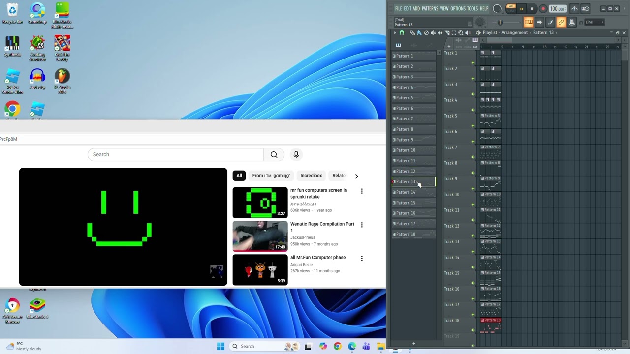
Task: Select the Slip tool in playlist toolbar
Action: point(440,33)
